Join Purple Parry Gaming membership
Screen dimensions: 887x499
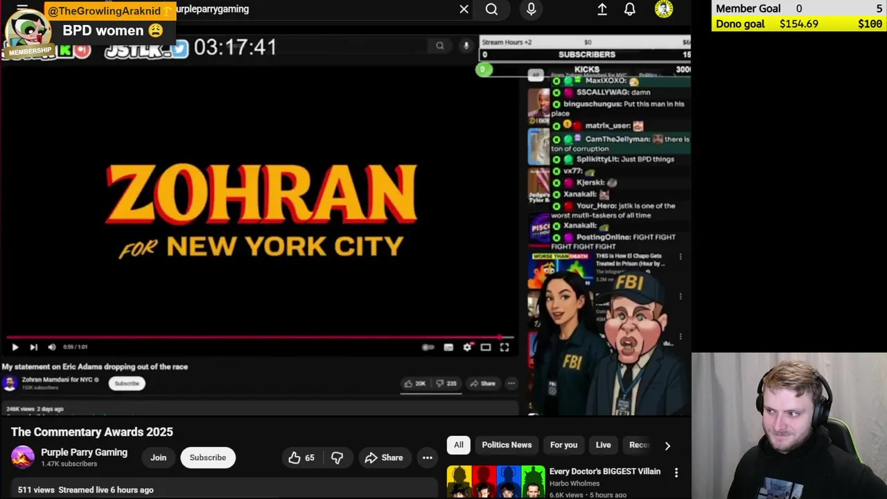point(158,457)
